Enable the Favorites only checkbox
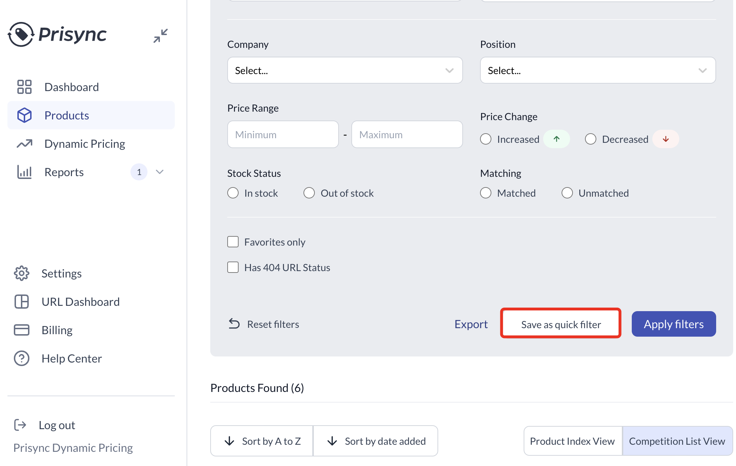Image resolution: width=736 pixels, height=466 pixels. pos(233,241)
